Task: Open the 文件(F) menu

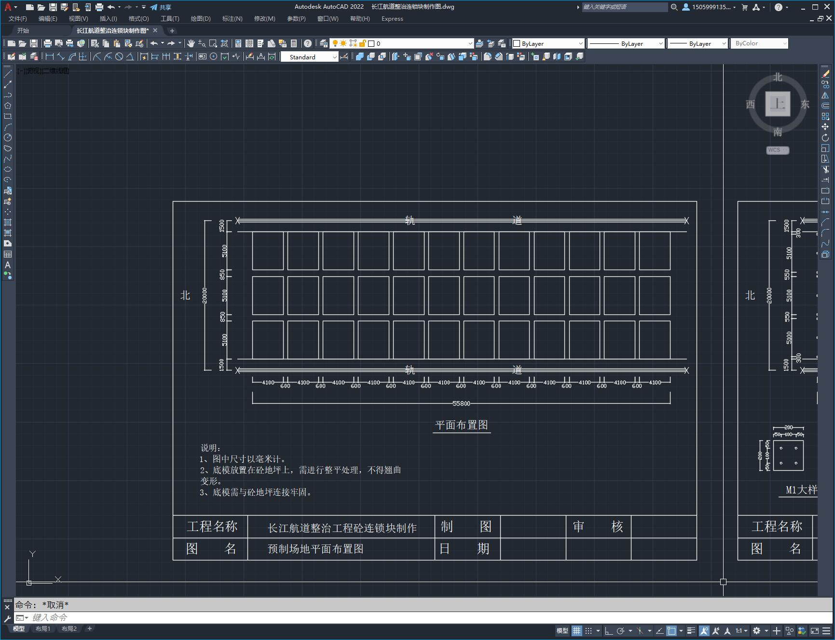Action: coord(18,19)
